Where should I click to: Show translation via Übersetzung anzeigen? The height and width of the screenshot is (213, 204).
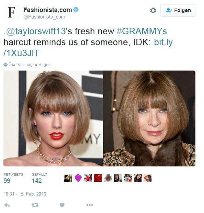(29, 65)
